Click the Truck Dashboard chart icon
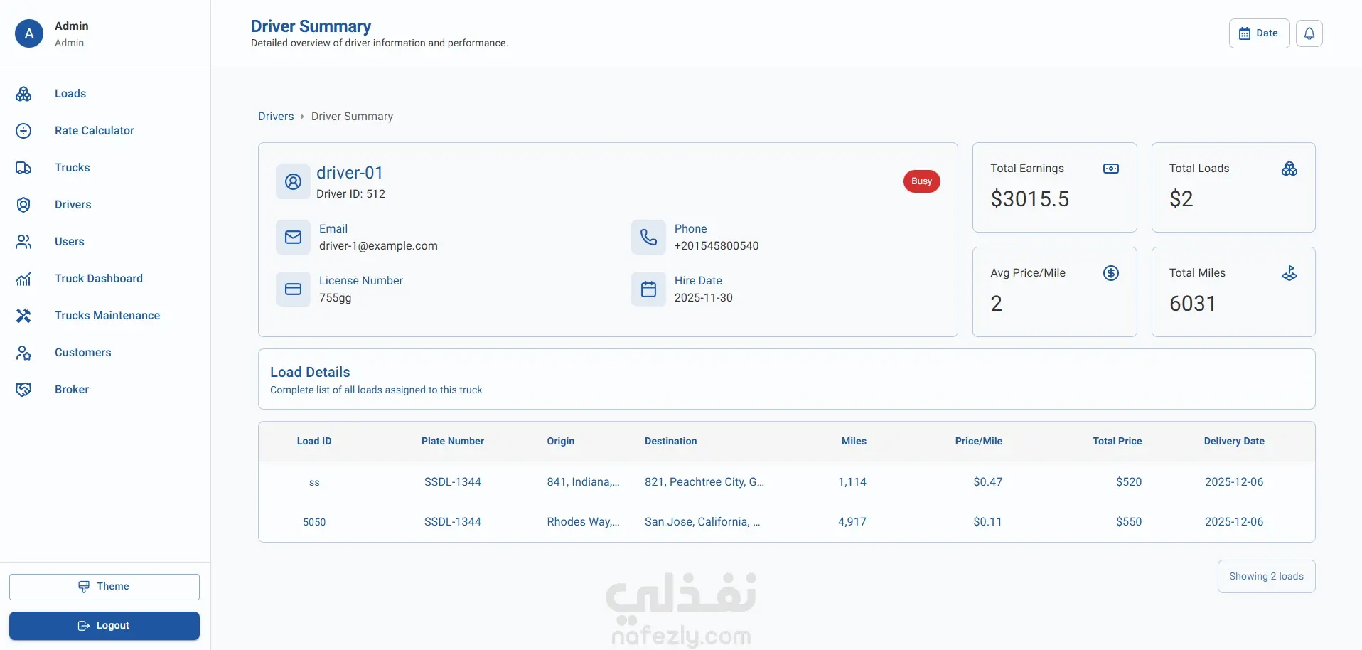 [x=23, y=279]
